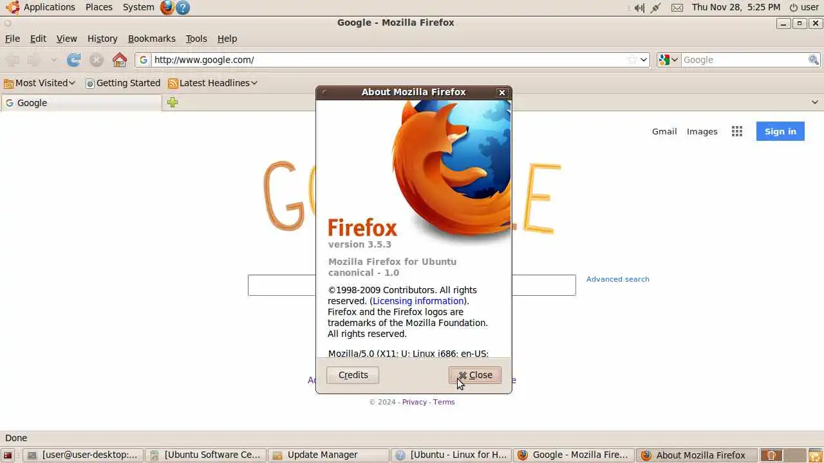
Task: Go to the Home page icon
Action: [x=120, y=60]
